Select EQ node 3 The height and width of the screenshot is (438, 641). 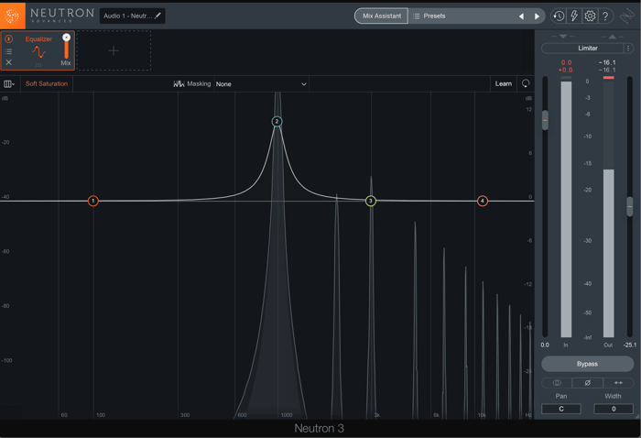[x=370, y=201]
